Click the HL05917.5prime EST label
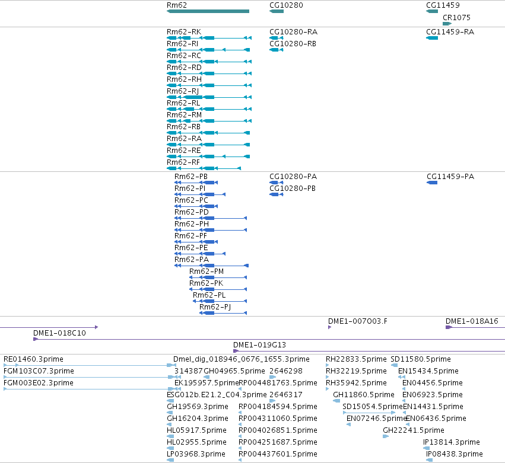Image resolution: width=505 pixels, height=463 pixels. tap(196, 430)
